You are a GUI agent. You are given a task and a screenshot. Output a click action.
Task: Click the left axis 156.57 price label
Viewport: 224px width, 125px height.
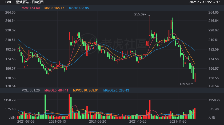[10, 68]
